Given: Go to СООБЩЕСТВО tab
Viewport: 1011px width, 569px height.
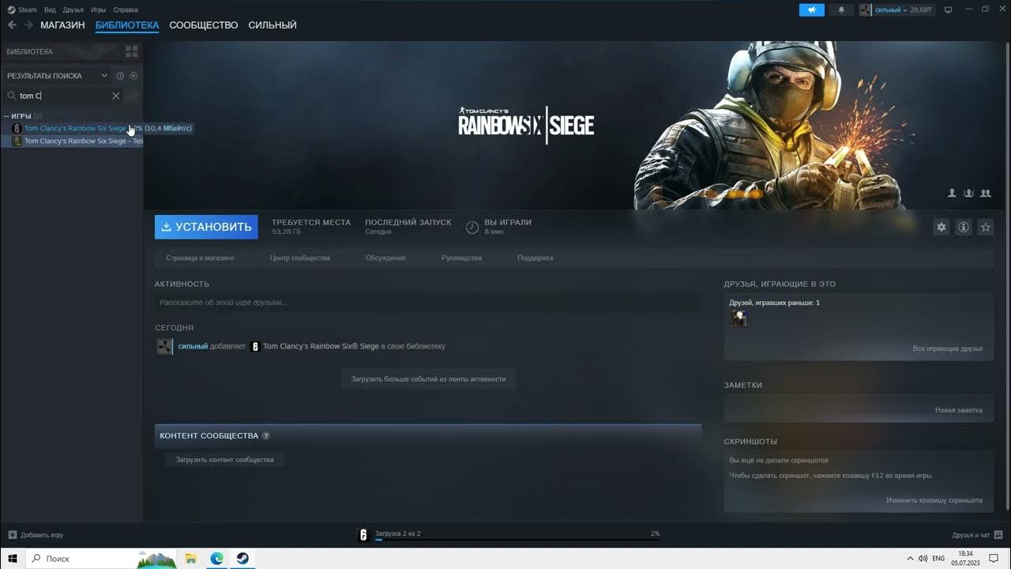Looking at the screenshot, I should point(204,25).
